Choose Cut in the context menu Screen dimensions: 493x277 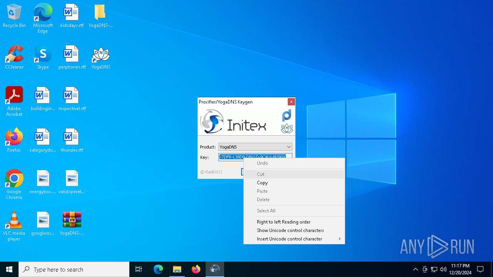pos(294,174)
